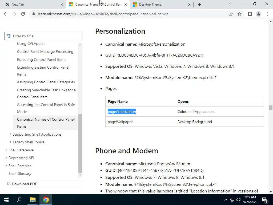Share this page icon in address bar
This screenshot has width=273, height=205.
[x=231, y=14]
